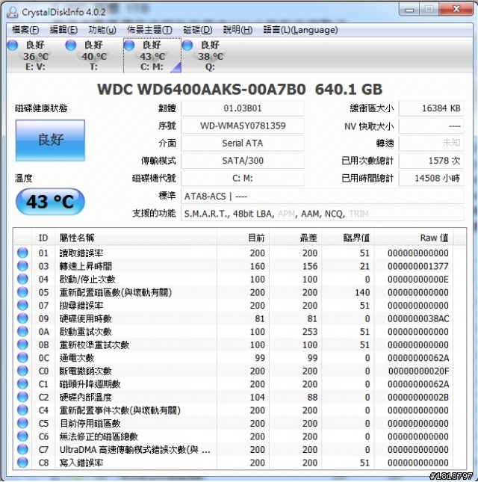The width and height of the screenshot is (478, 482).
Task: Click the CrystalDiskInfo title bar app icon
Action: pyautogui.click(x=12, y=12)
